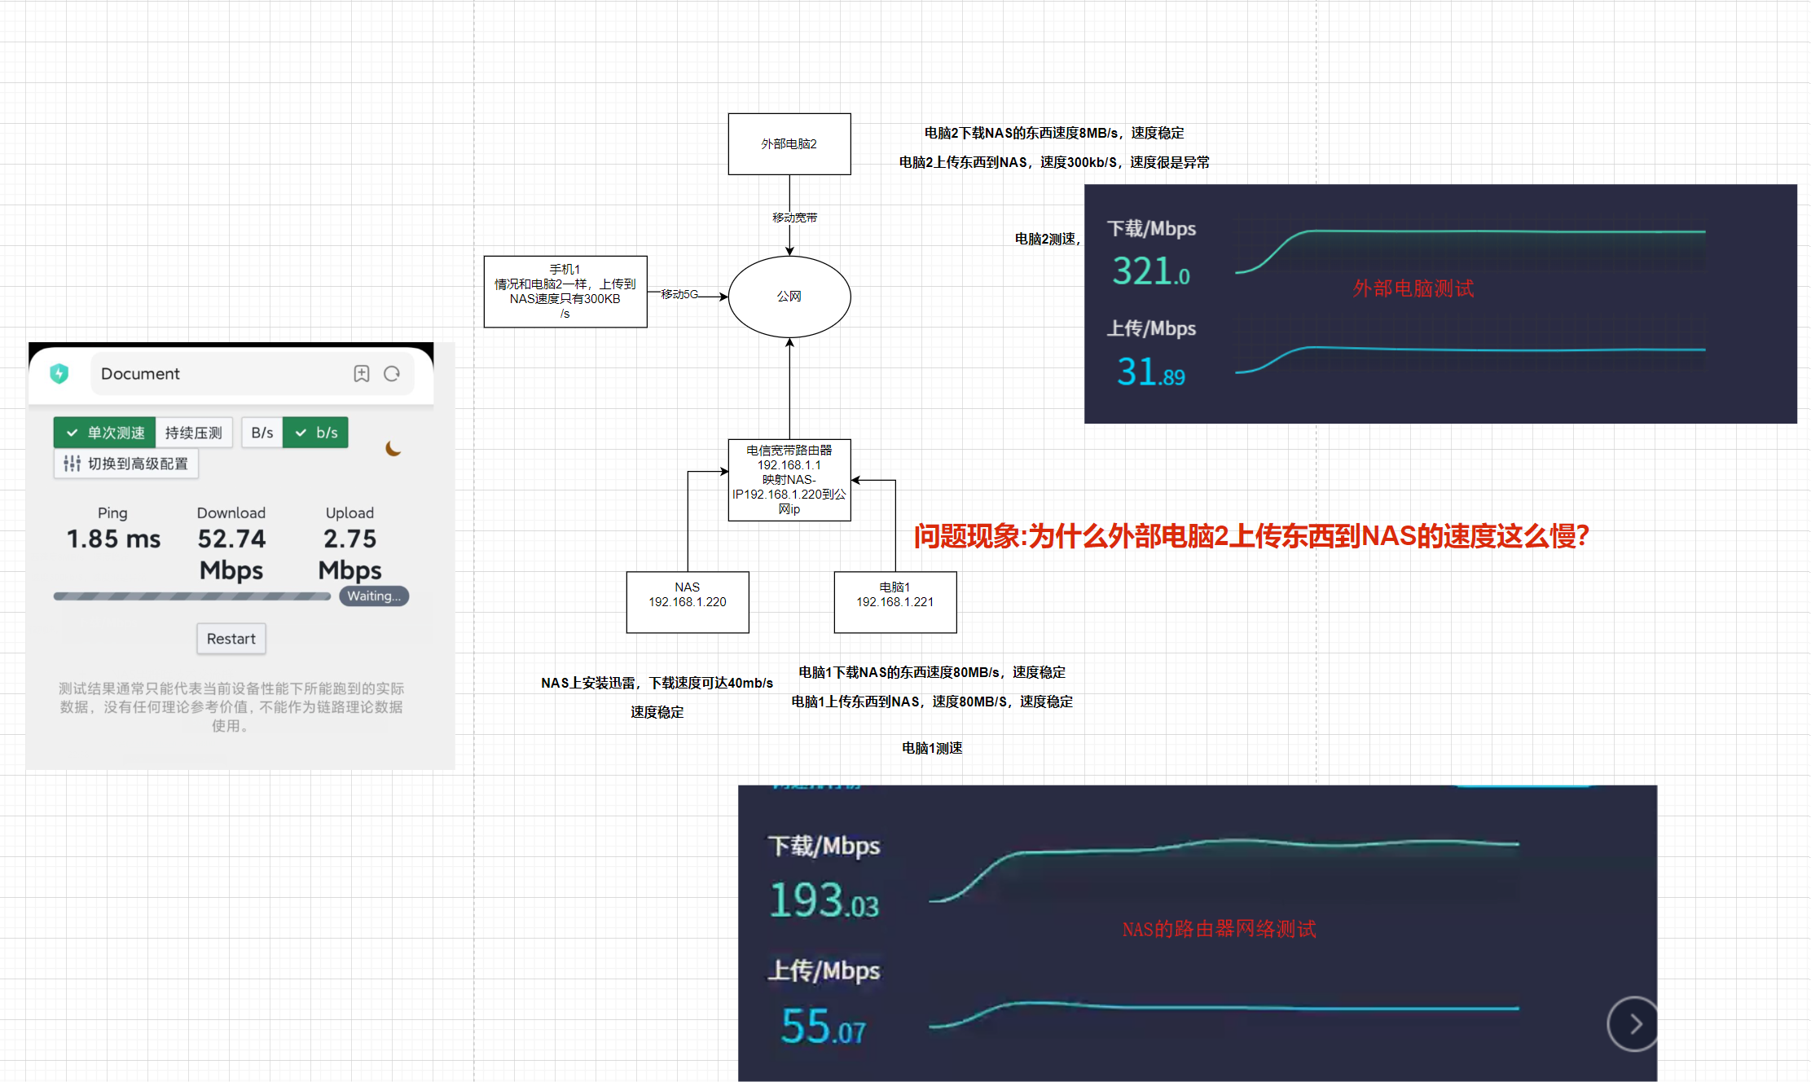Select the NAS 192.168.1.220 box

coord(687,602)
